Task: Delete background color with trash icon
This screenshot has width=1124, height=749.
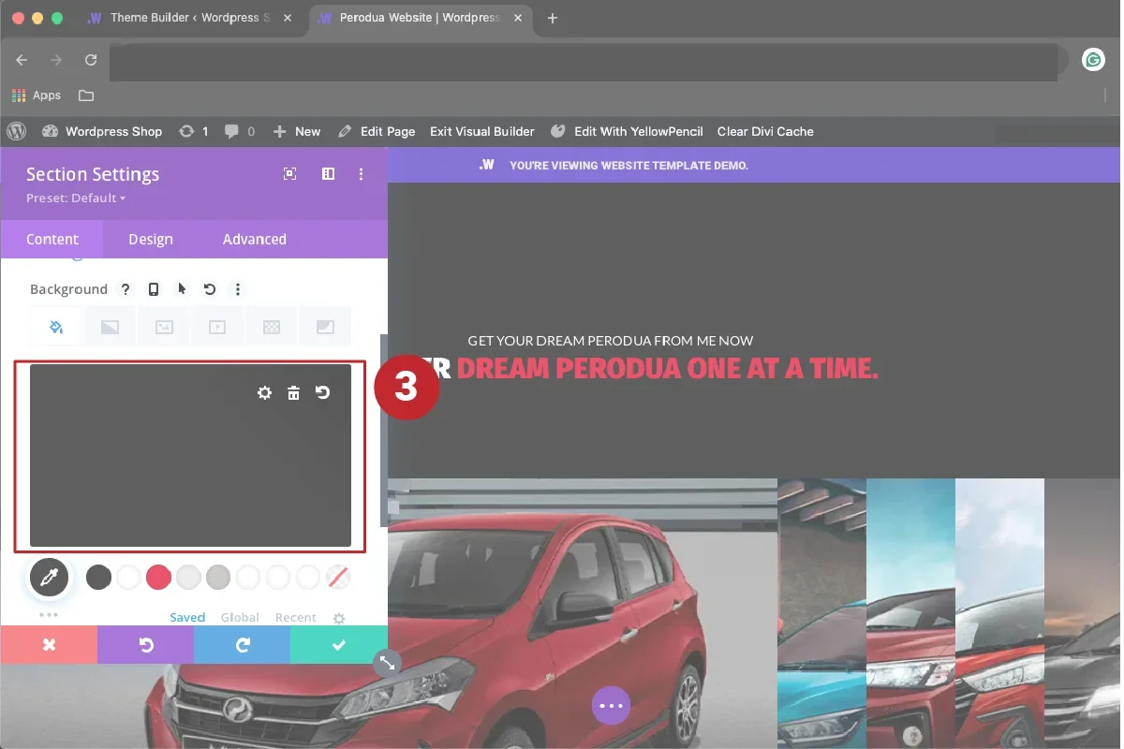Action: coord(293,393)
